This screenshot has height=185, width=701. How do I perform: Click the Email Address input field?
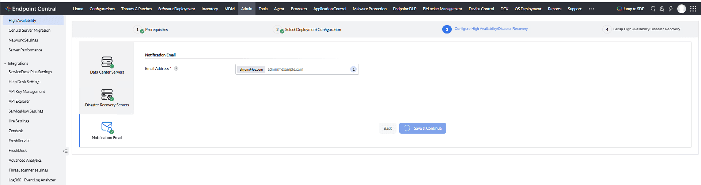[x=297, y=69]
